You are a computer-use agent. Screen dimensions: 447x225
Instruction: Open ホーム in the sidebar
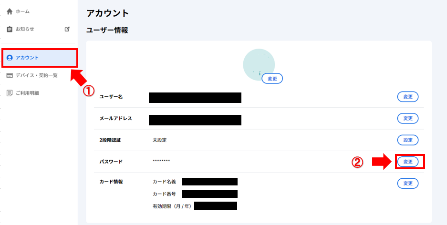pyautogui.click(x=22, y=11)
